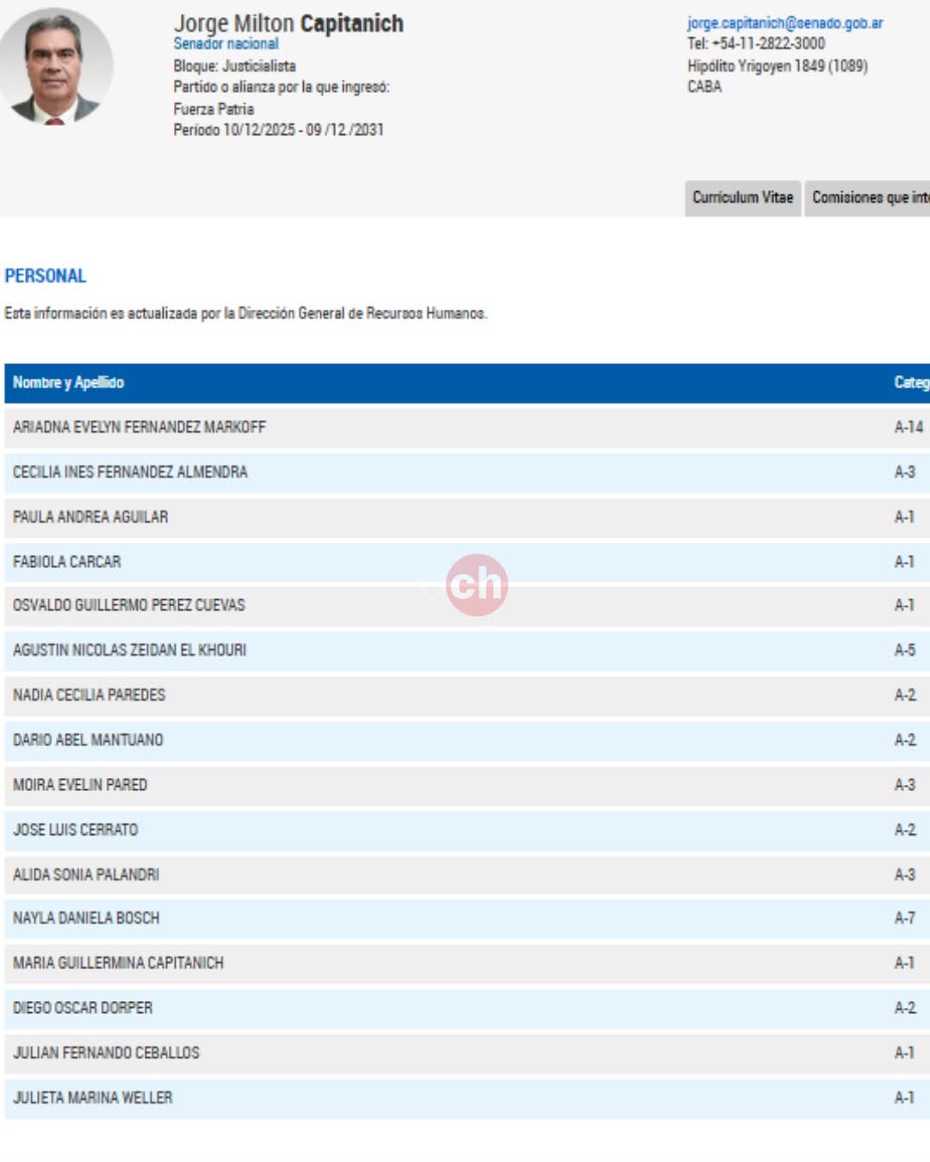Click Diego Oscar Dorper's name

[x=83, y=1008]
